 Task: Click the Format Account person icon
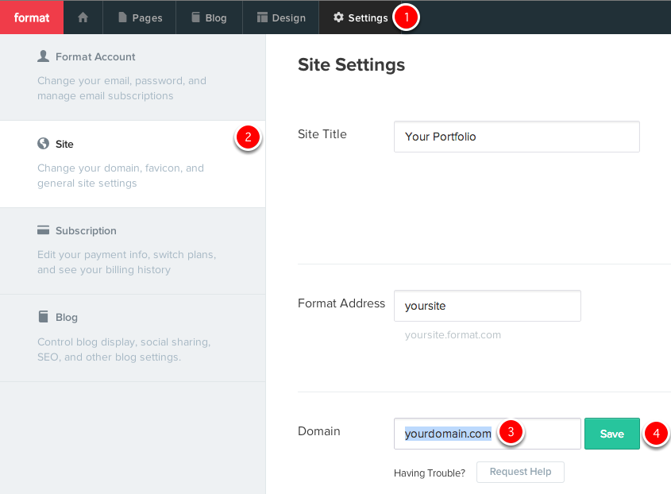tap(43, 56)
